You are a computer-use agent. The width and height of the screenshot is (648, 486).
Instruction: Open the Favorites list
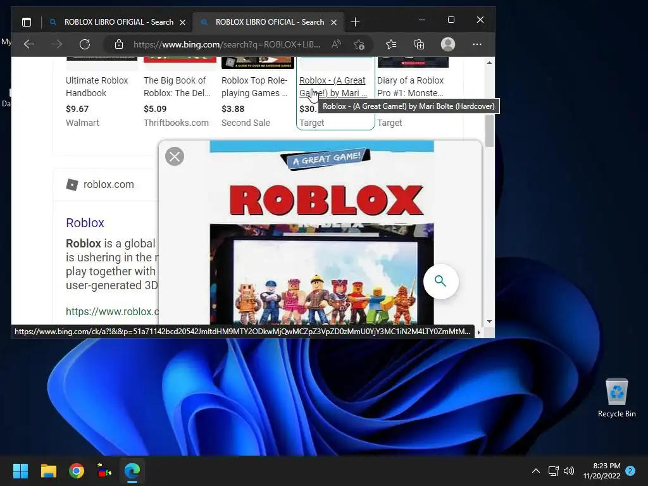[x=391, y=44]
